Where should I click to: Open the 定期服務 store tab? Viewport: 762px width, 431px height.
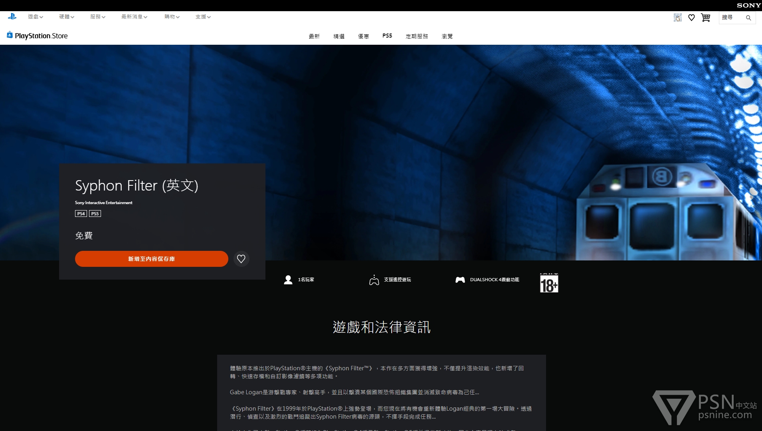[417, 36]
